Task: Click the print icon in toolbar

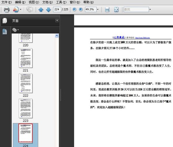Action: point(6,9)
